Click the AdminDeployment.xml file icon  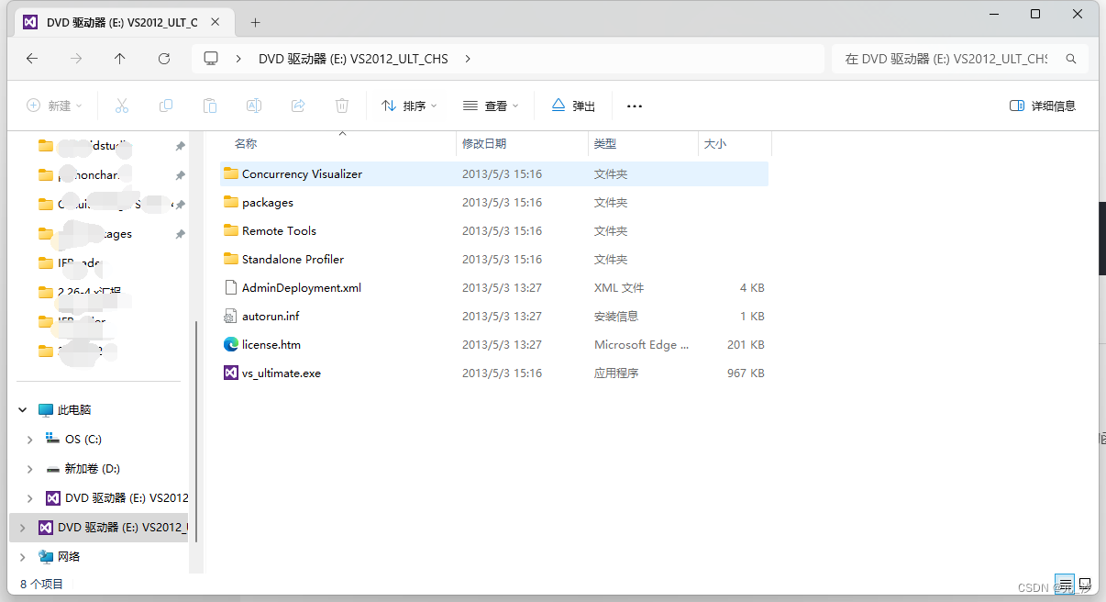pyautogui.click(x=231, y=287)
